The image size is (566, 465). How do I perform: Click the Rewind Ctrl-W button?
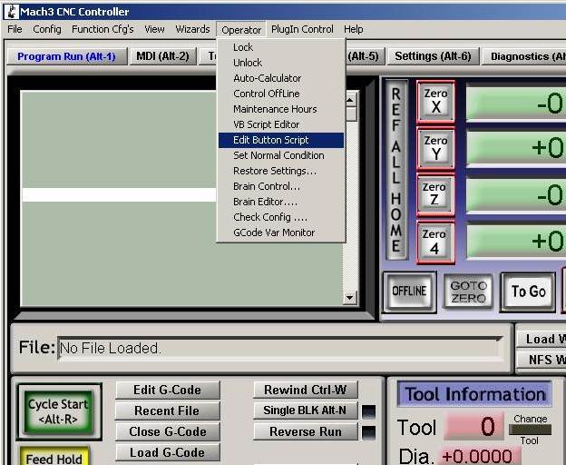tap(305, 390)
